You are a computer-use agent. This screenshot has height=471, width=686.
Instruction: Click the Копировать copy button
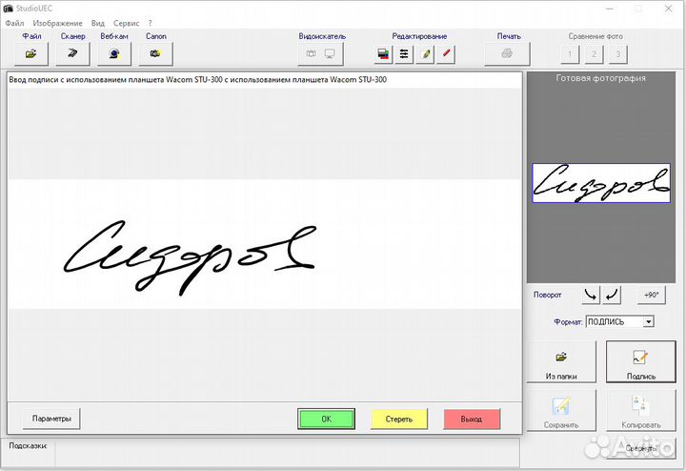pyautogui.click(x=641, y=411)
